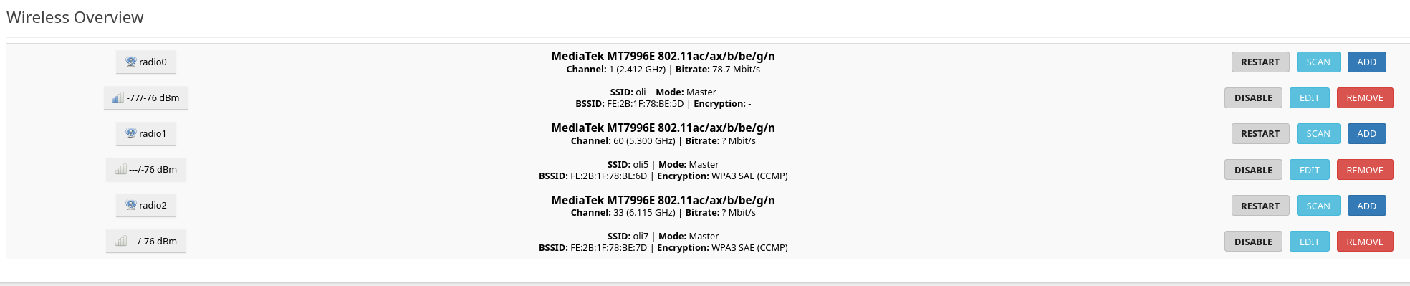Screen dimensions: 1410x286
Task: Remove the oli5 wireless network
Action: point(1365,170)
